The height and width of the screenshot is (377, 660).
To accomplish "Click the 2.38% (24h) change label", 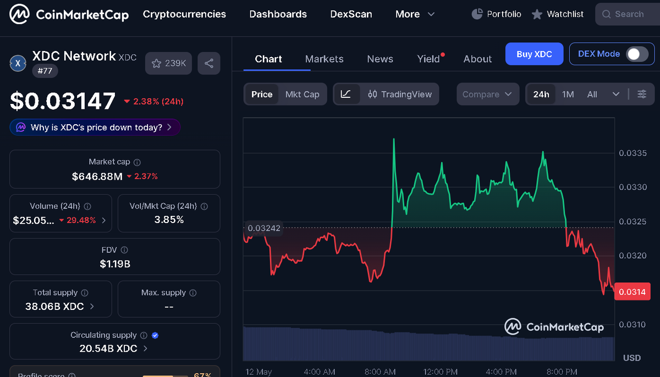I will 153,102.
